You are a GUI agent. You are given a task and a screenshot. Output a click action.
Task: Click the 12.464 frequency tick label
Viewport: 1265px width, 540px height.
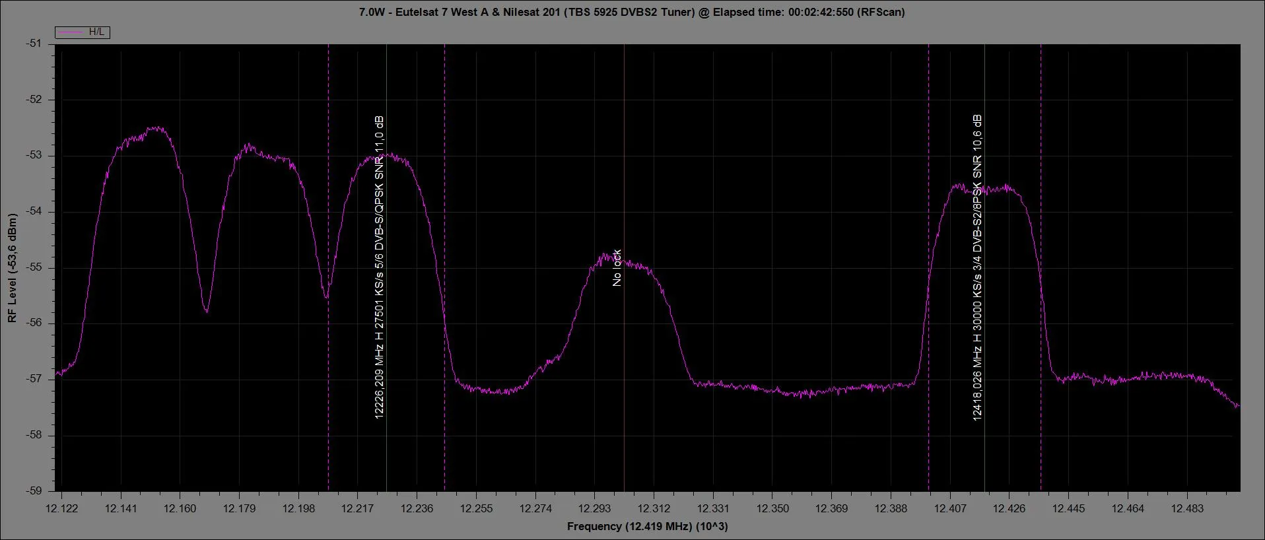point(1128,508)
